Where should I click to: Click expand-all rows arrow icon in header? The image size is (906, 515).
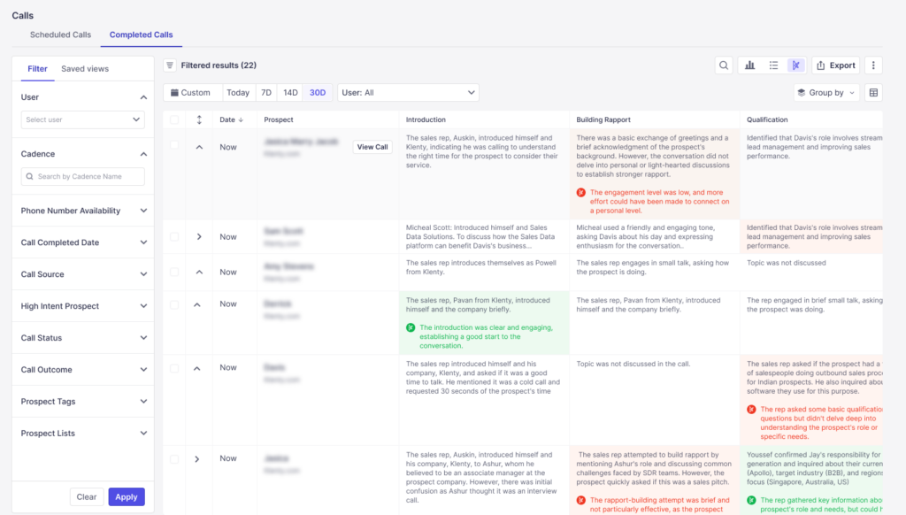199,119
